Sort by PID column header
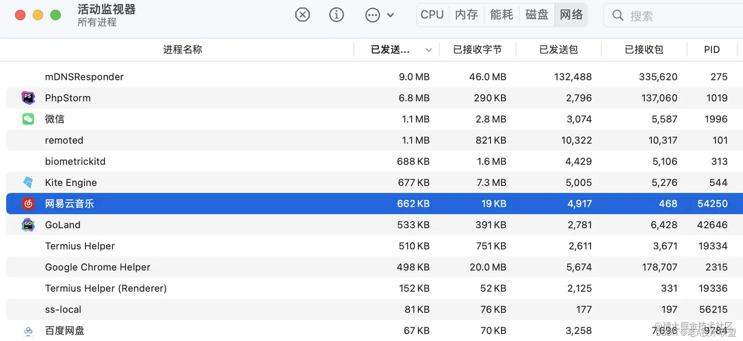 point(712,50)
